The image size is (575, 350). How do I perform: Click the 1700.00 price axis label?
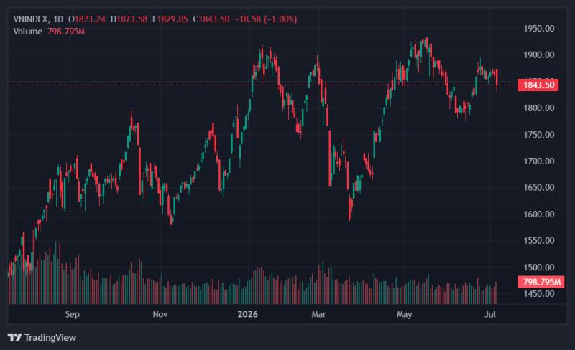pos(538,161)
